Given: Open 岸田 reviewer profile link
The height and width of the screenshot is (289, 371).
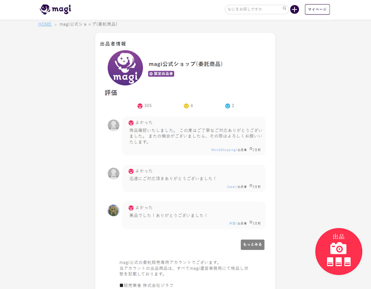Looking at the screenshot, I should (x=232, y=223).
